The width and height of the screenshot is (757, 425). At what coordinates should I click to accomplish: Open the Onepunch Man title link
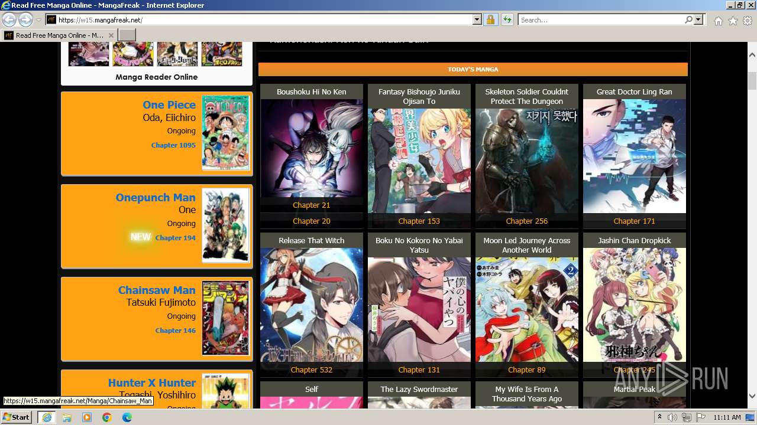click(x=156, y=198)
